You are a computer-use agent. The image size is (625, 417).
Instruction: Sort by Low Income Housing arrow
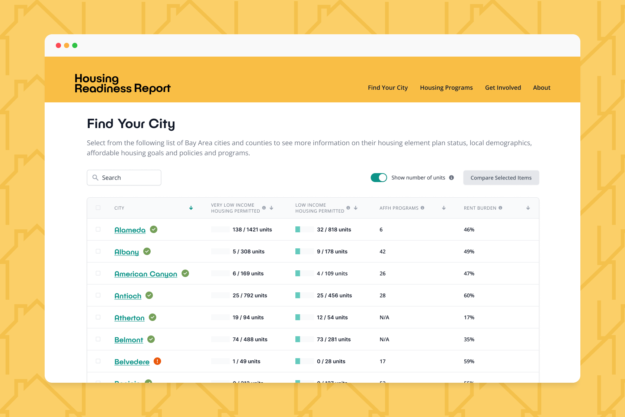tap(356, 208)
